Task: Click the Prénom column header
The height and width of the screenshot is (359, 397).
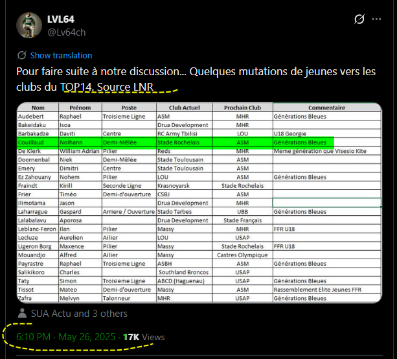Action: tap(80, 108)
